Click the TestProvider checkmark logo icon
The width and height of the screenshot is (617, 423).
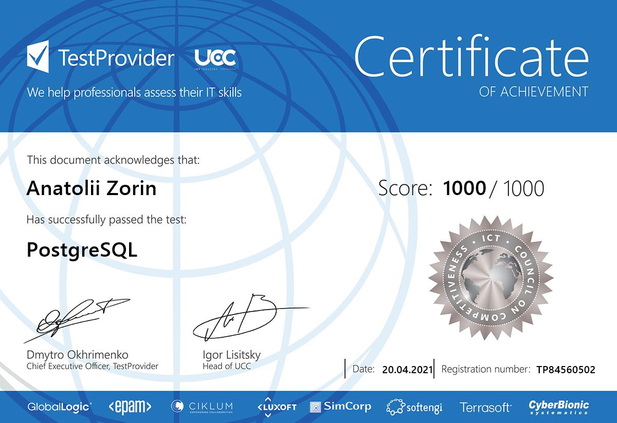point(38,57)
